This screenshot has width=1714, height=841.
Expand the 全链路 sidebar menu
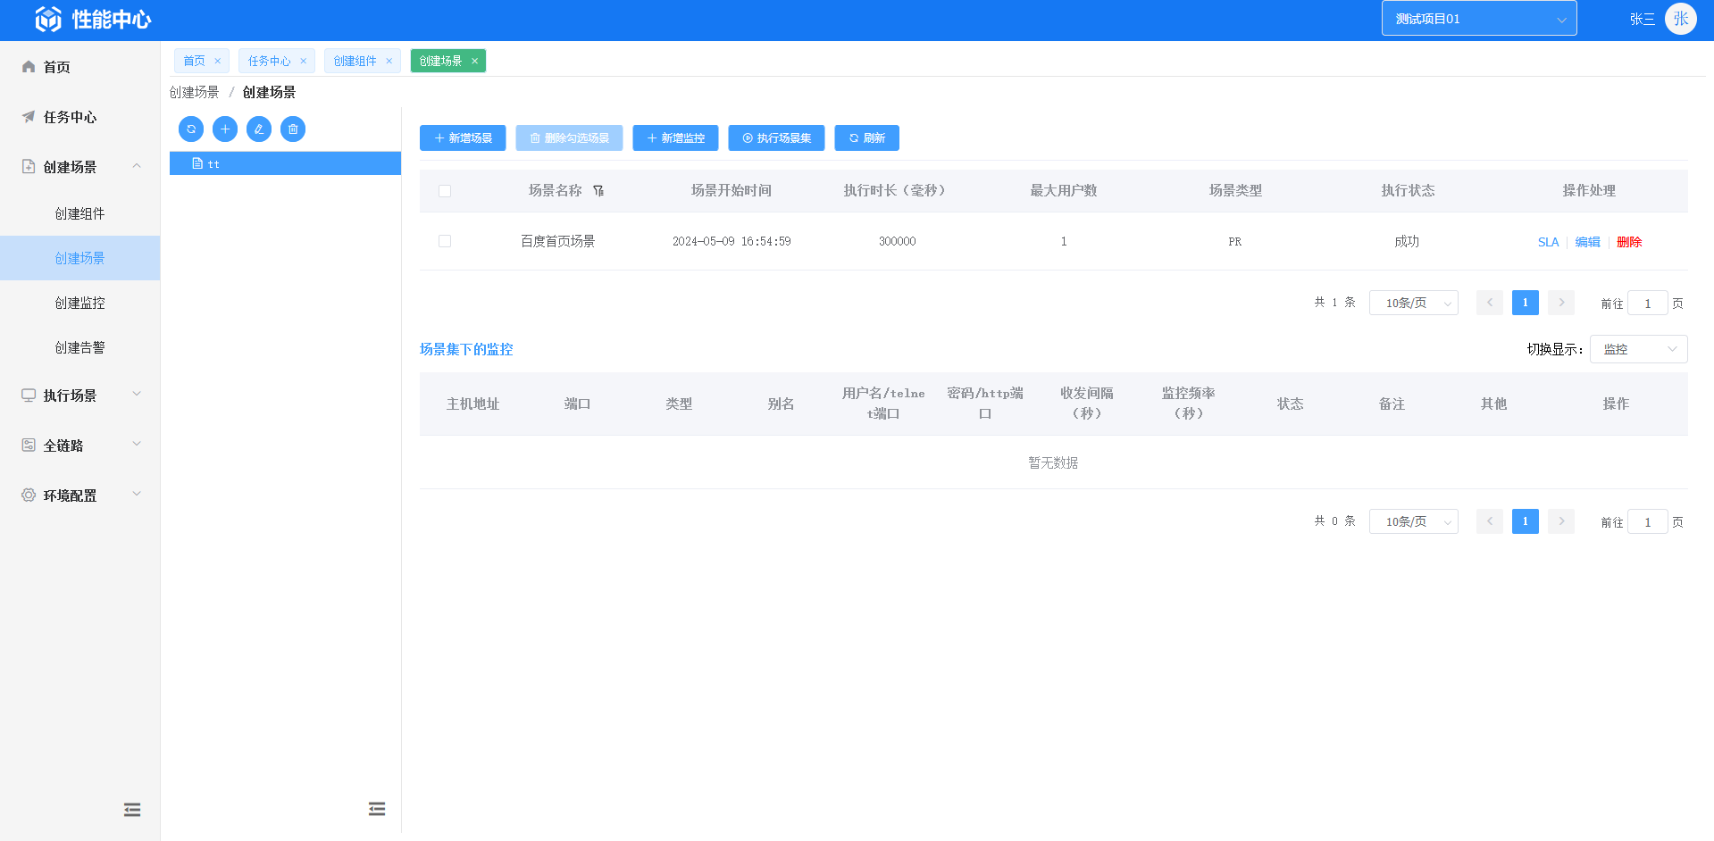tap(80, 445)
